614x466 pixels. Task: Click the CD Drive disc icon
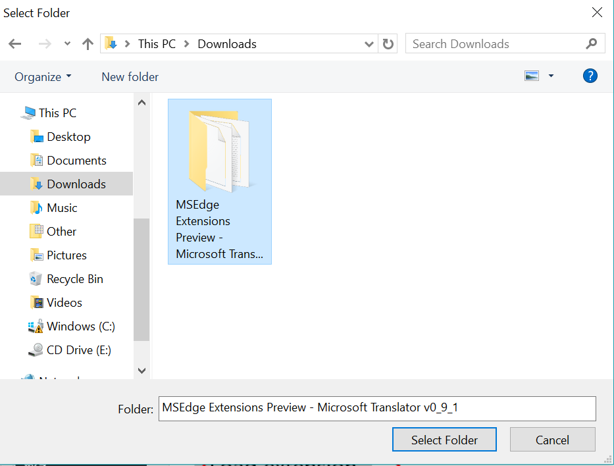click(x=36, y=349)
